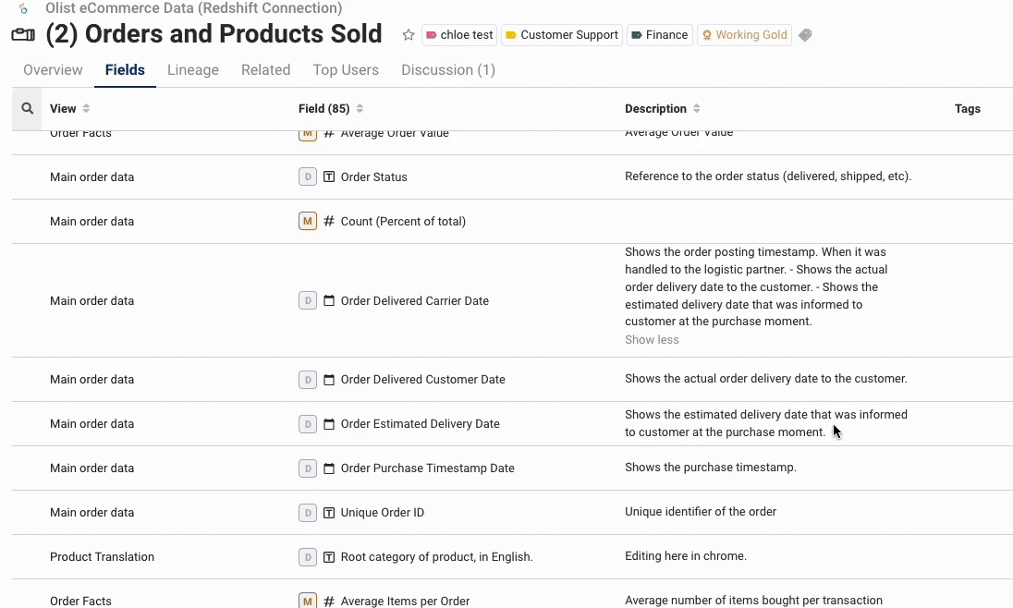
Task: Click the explore icon left of page title
Action: [x=23, y=35]
